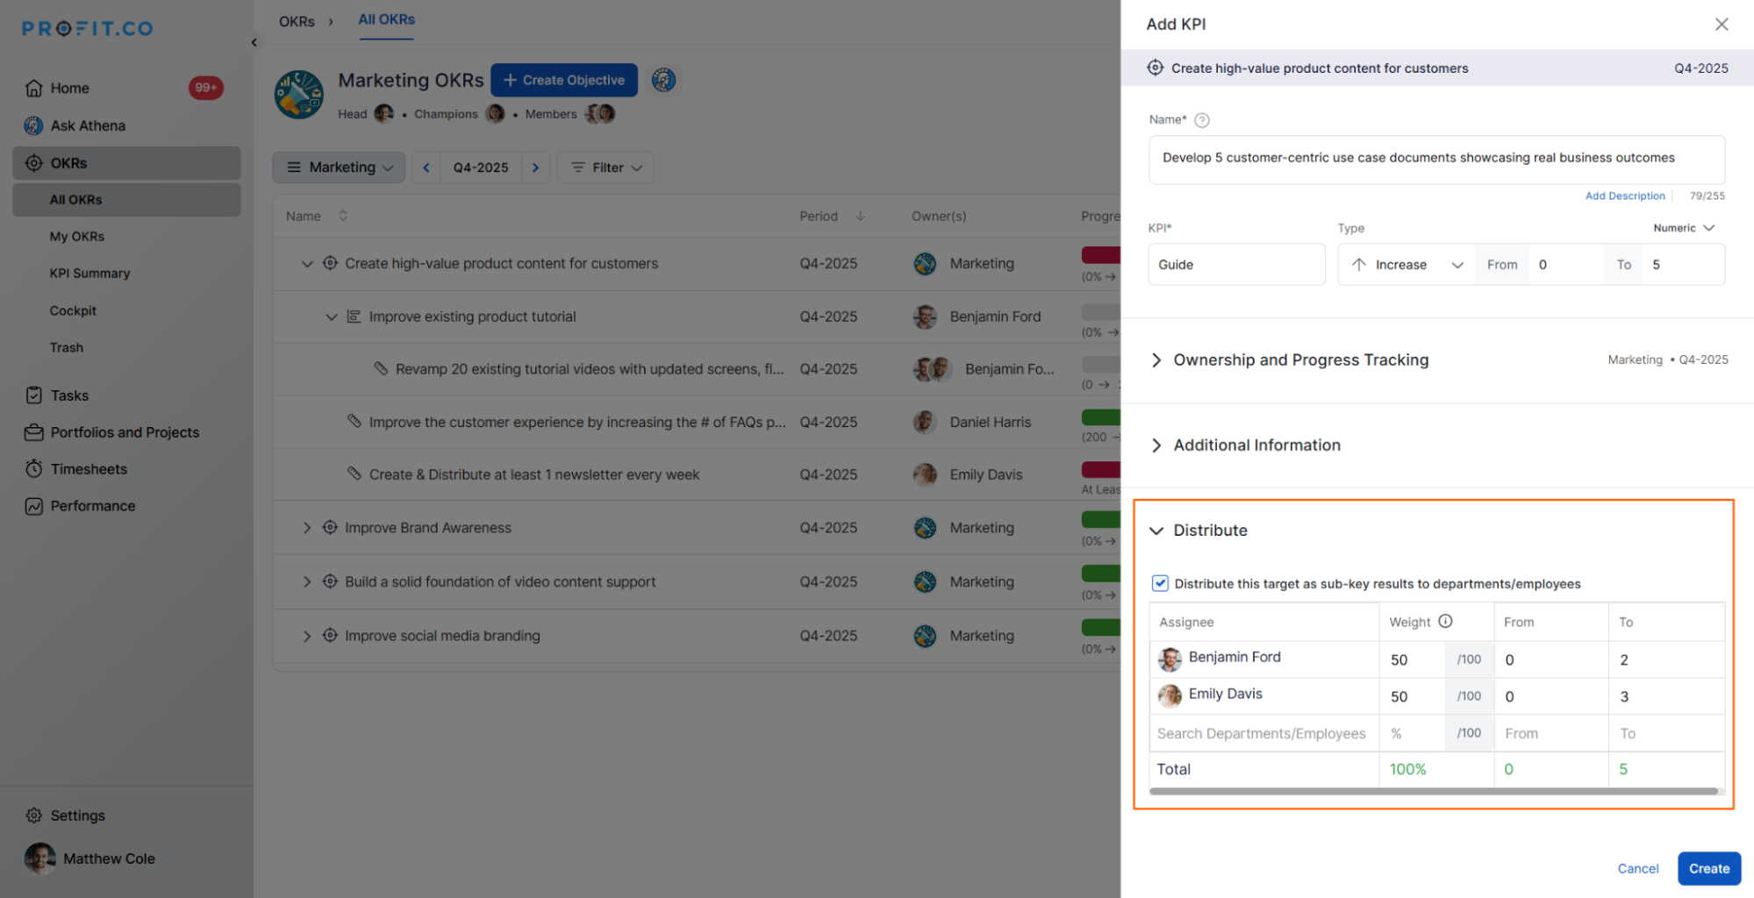Viewport: 1754px width, 898px height.
Task: Open the Filter dropdown
Action: click(606, 167)
